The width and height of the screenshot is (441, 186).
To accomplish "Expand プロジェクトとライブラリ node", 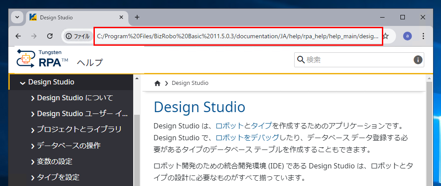I will tap(33, 130).
